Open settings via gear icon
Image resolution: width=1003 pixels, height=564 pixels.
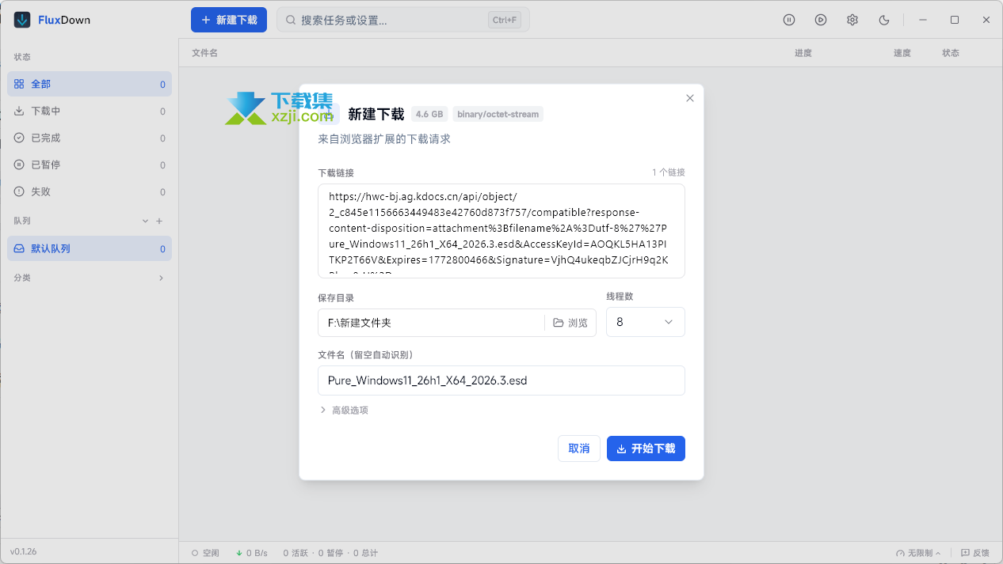click(852, 20)
